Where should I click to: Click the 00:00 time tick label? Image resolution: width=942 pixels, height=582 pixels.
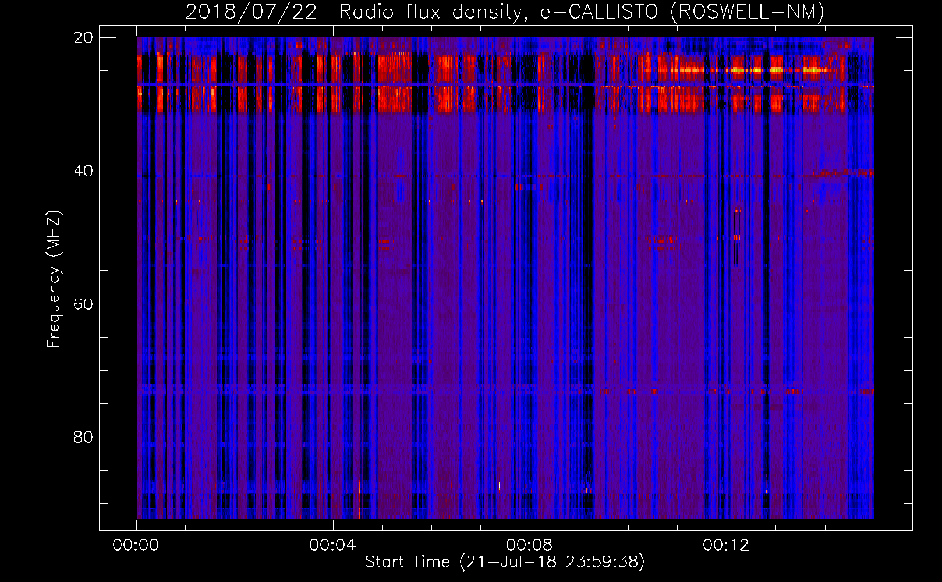(136, 545)
